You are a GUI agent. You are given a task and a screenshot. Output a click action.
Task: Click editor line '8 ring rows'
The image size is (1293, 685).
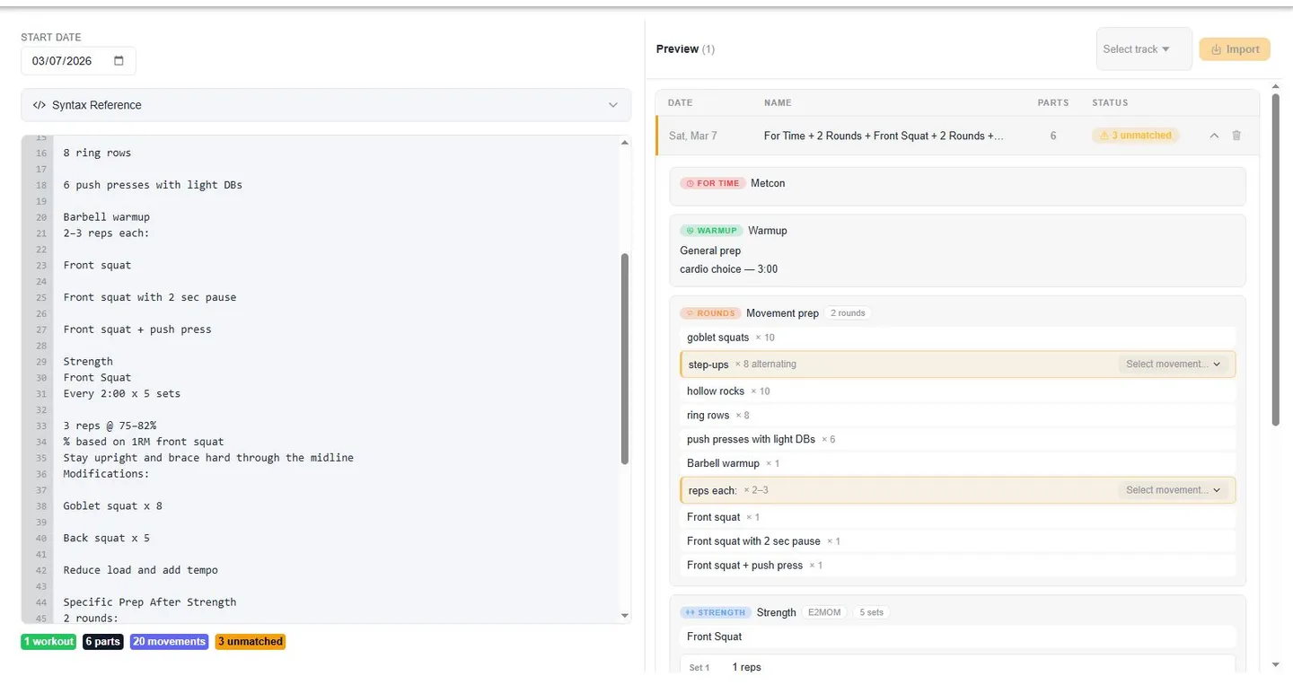[x=98, y=153]
